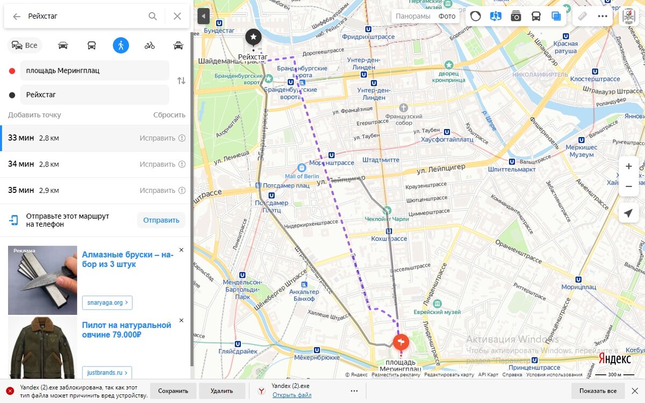
Task: Open the diamond sharpening stones ad image
Action: click(x=42, y=280)
